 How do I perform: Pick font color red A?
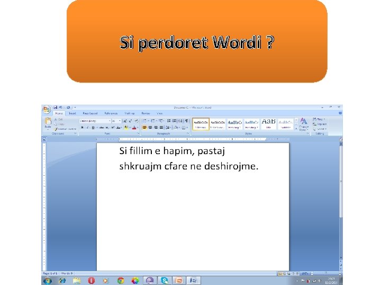135,128
